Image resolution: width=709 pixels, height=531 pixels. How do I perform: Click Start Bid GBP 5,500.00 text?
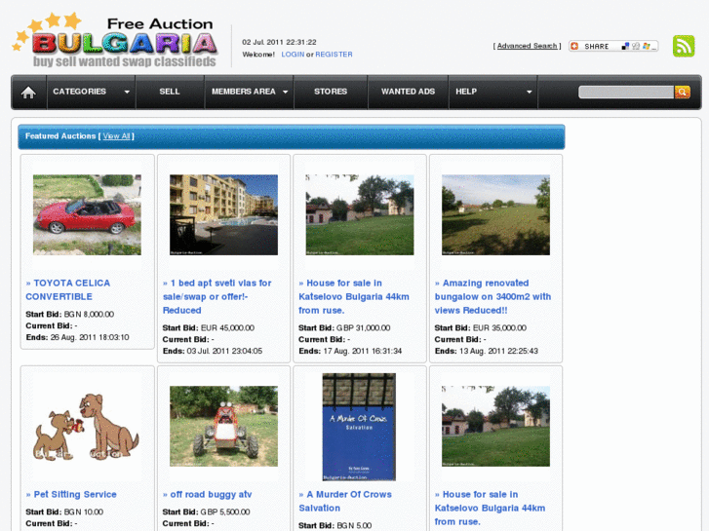point(206,512)
